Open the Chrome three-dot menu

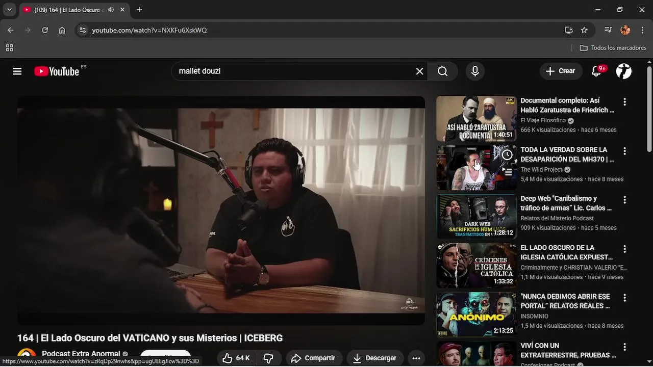click(x=643, y=30)
